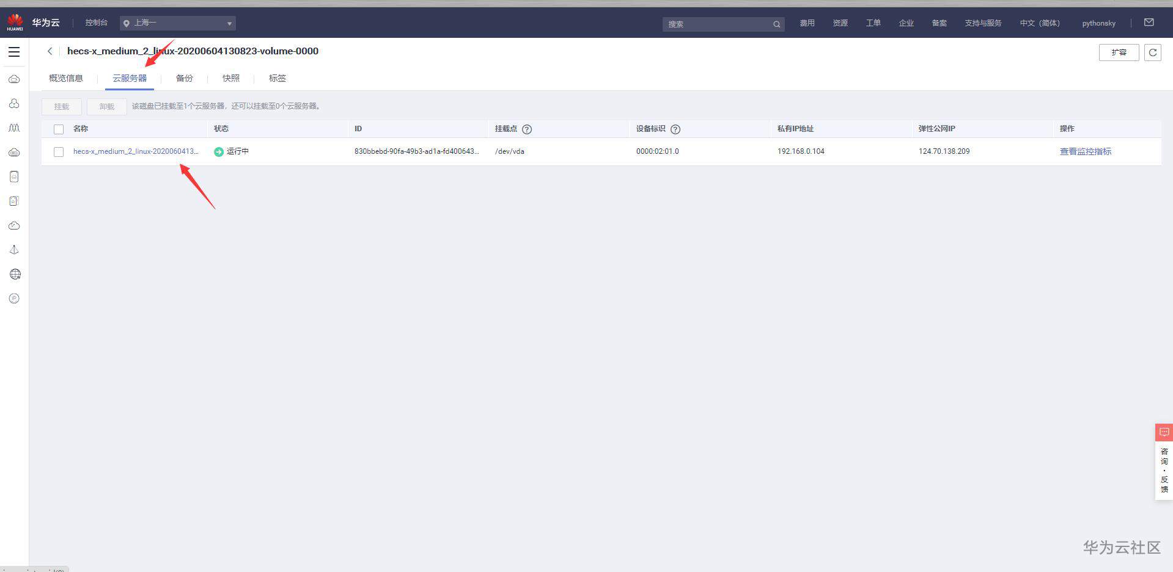Click the private IP 192.168.0.104
The image size is (1173, 572).
tap(801, 151)
